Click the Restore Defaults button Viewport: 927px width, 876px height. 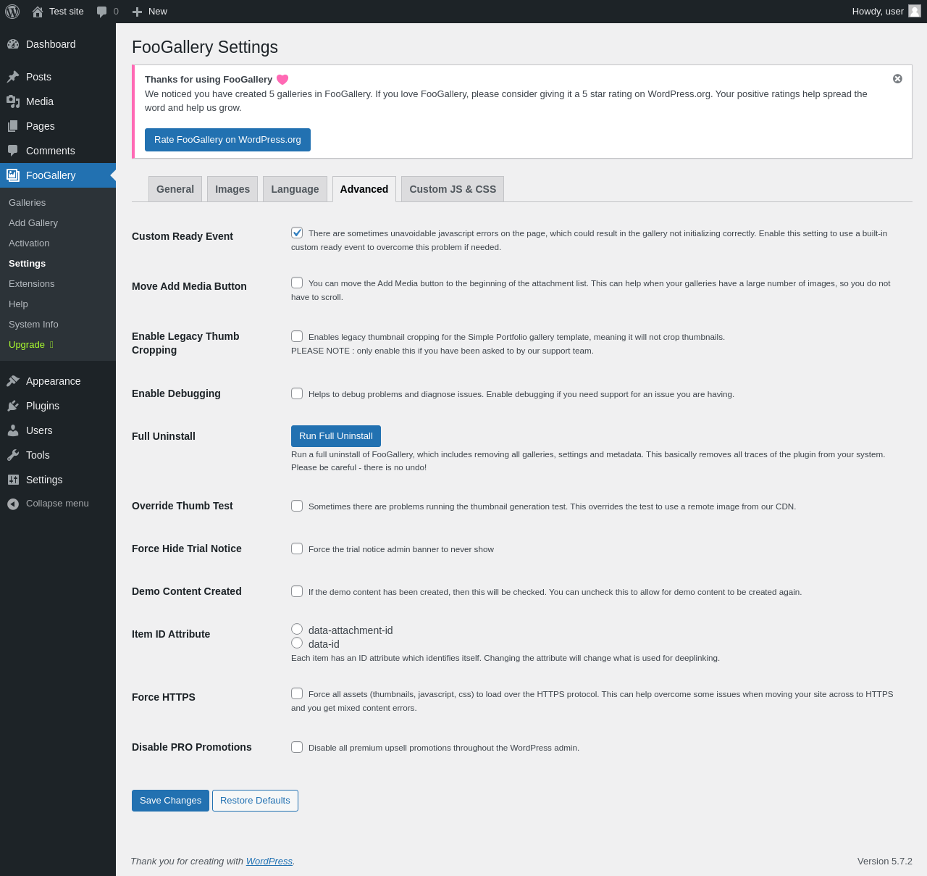point(255,801)
